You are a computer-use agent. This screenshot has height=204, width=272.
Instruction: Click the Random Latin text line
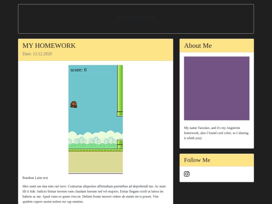point(35,178)
